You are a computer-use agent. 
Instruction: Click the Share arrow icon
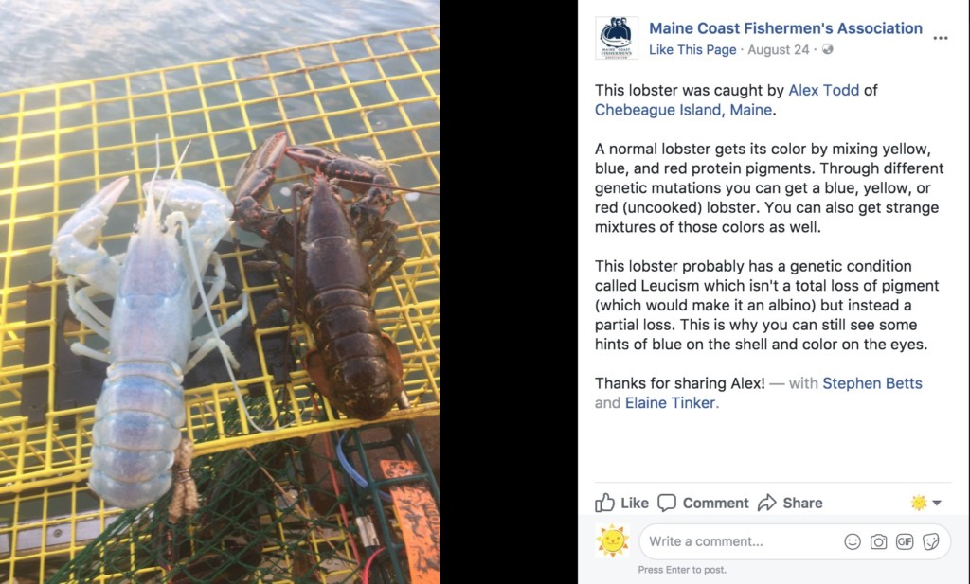point(767,503)
